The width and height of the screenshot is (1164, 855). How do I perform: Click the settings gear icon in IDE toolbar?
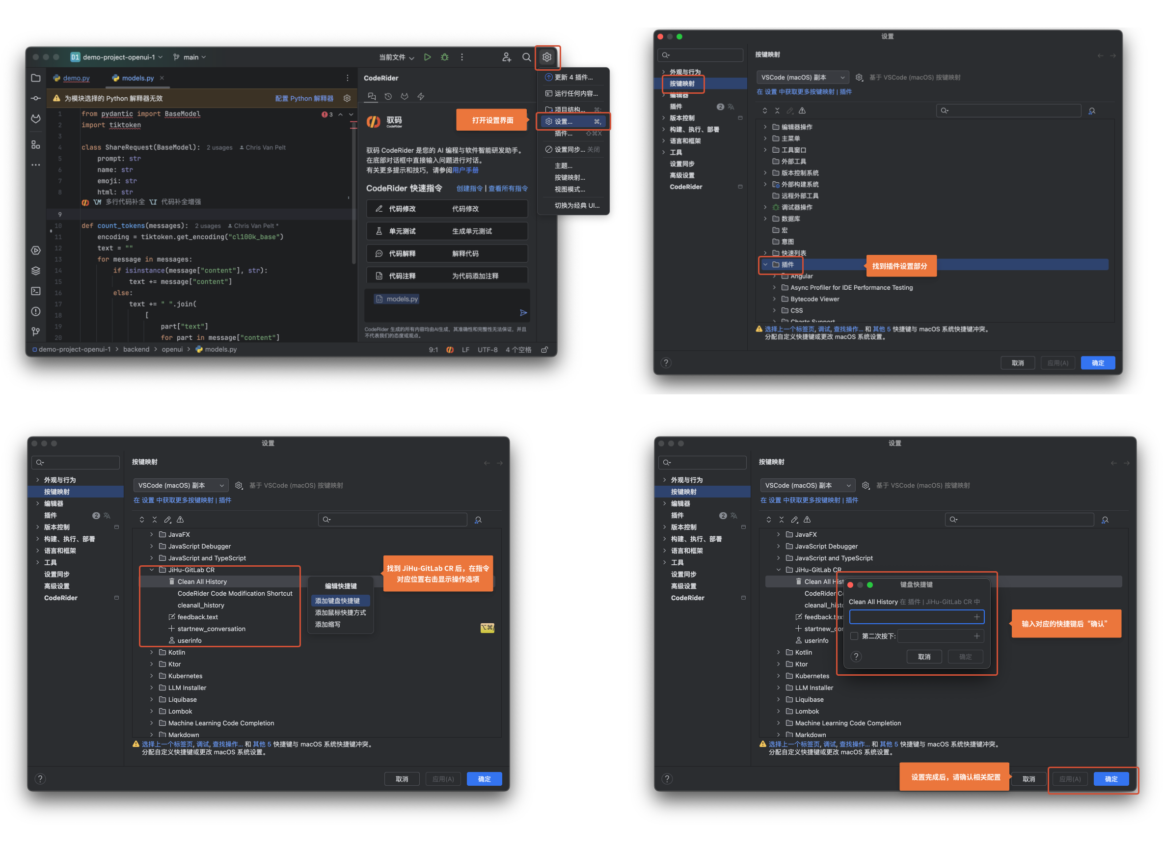pyautogui.click(x=546, y=57)
